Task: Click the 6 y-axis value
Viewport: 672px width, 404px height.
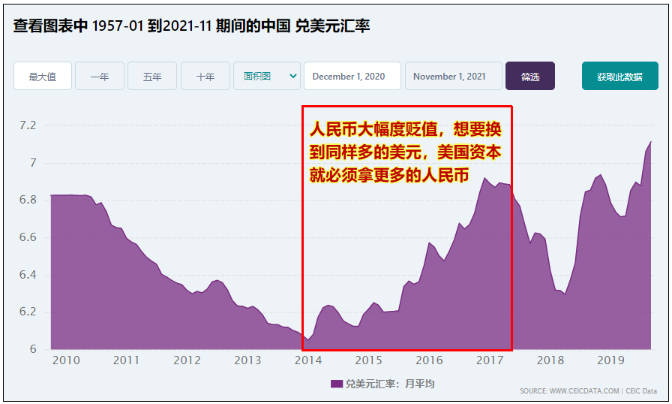Action: 33,349
